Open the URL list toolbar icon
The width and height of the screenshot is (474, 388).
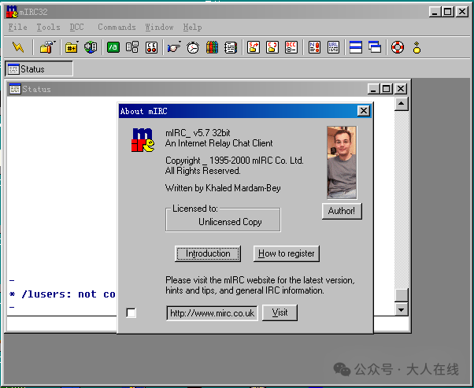tap(333, 47)
